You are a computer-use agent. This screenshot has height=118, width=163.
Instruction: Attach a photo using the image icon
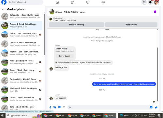click(x=55, y=107)
